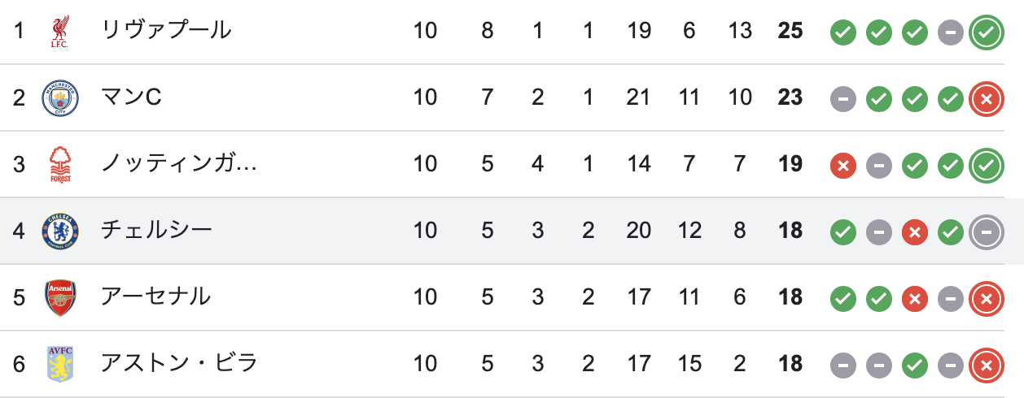
Task: Open the リヴァプール team link
Action: pyautogui.click(x=166, y=31)
